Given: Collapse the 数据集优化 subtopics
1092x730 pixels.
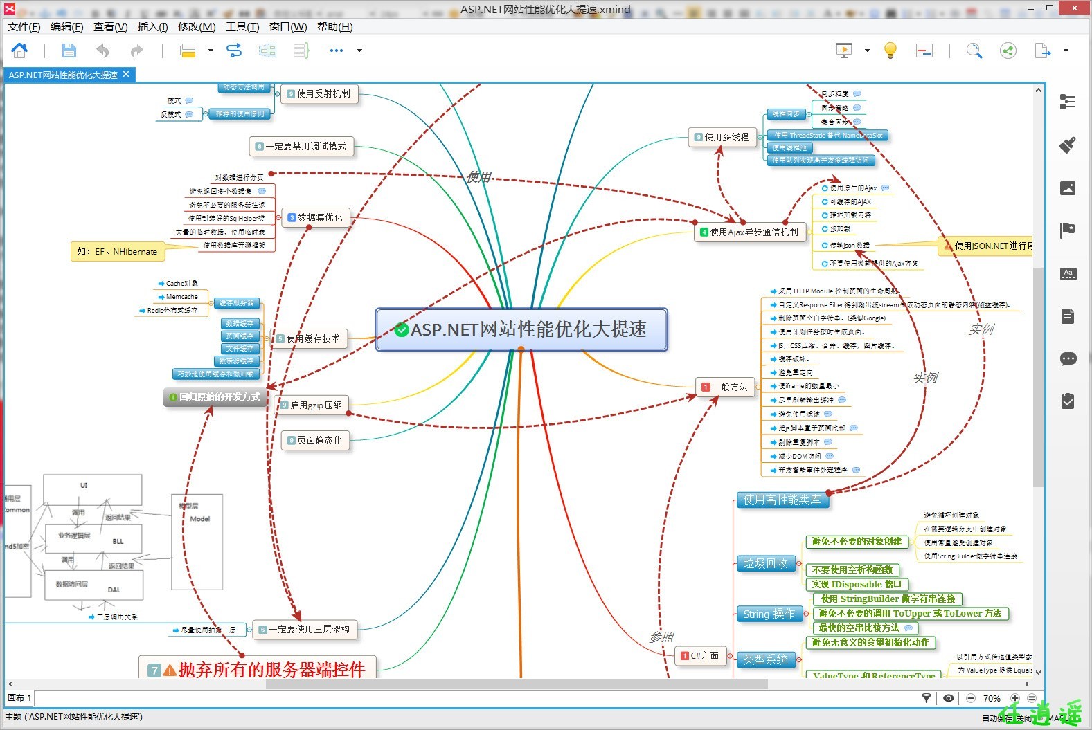Looking at the screenshot, I should tap(279, 217).
